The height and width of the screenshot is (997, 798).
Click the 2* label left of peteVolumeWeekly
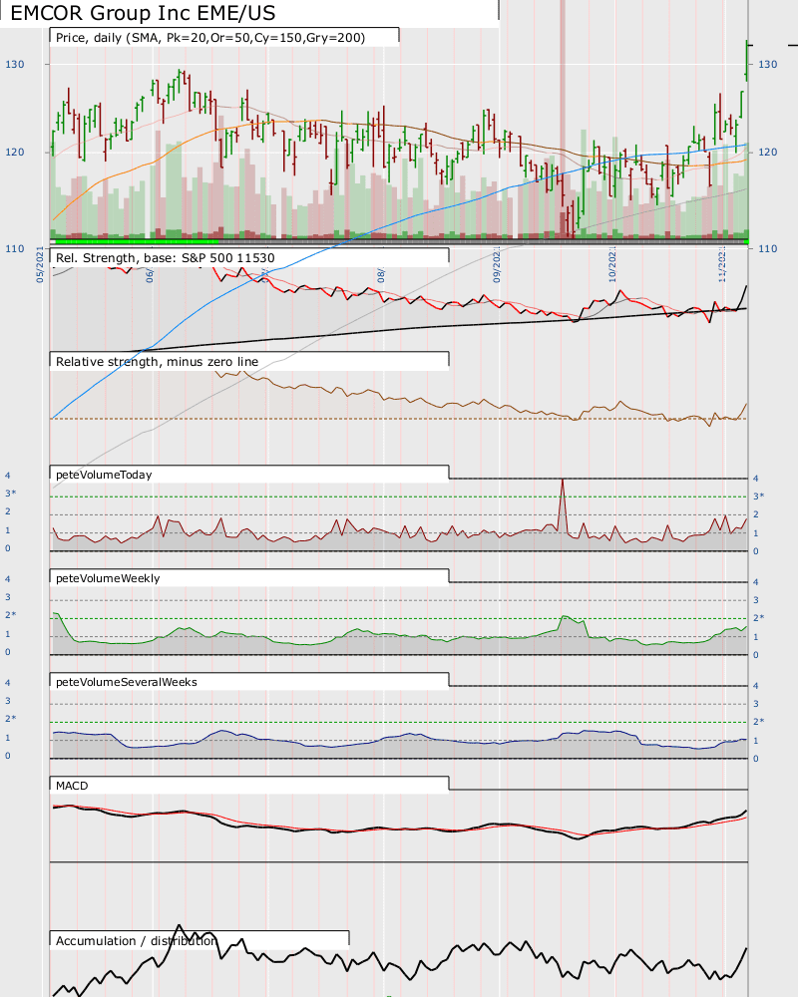pyautogui.click(x=11, y=615)
